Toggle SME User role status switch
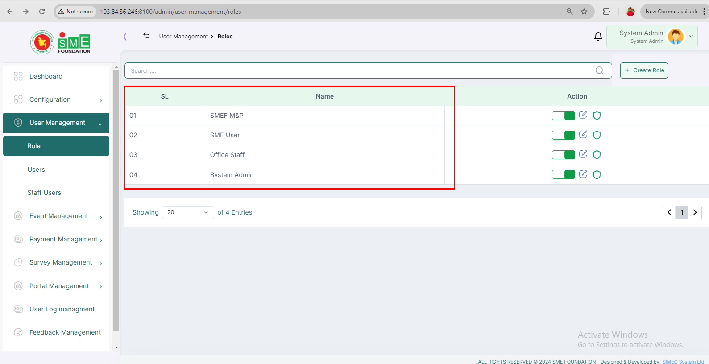 (563, 135)
